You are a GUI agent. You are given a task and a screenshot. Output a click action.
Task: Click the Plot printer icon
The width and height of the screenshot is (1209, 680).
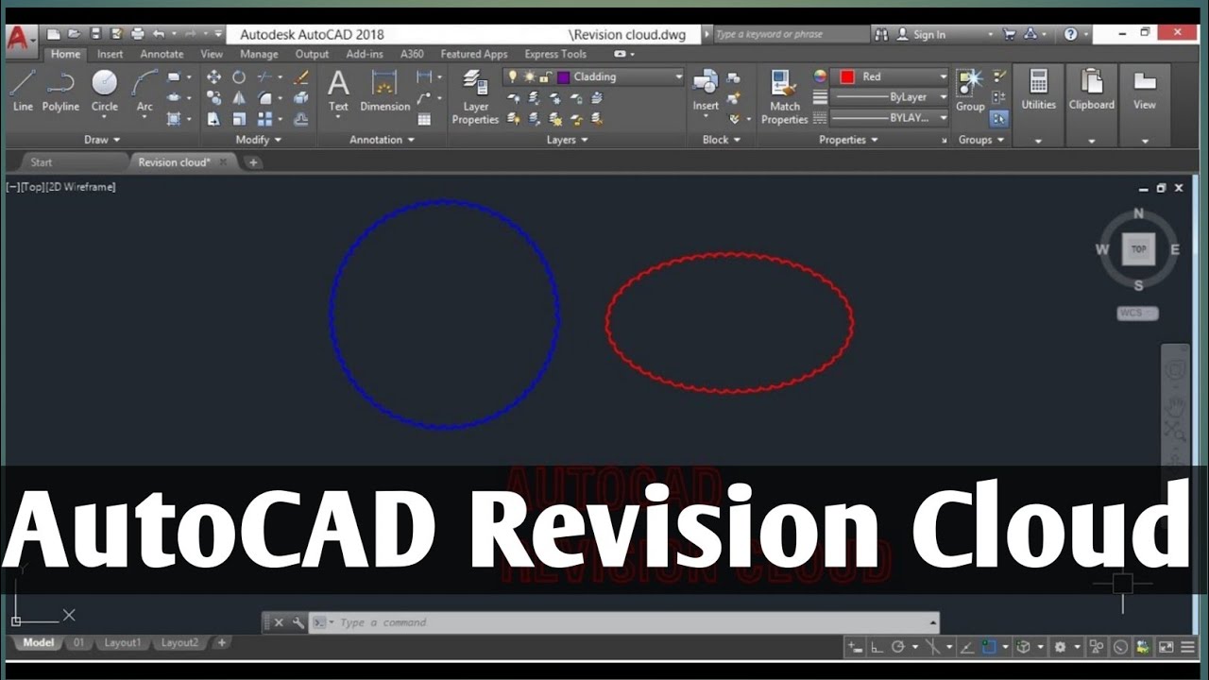(136, 34)
